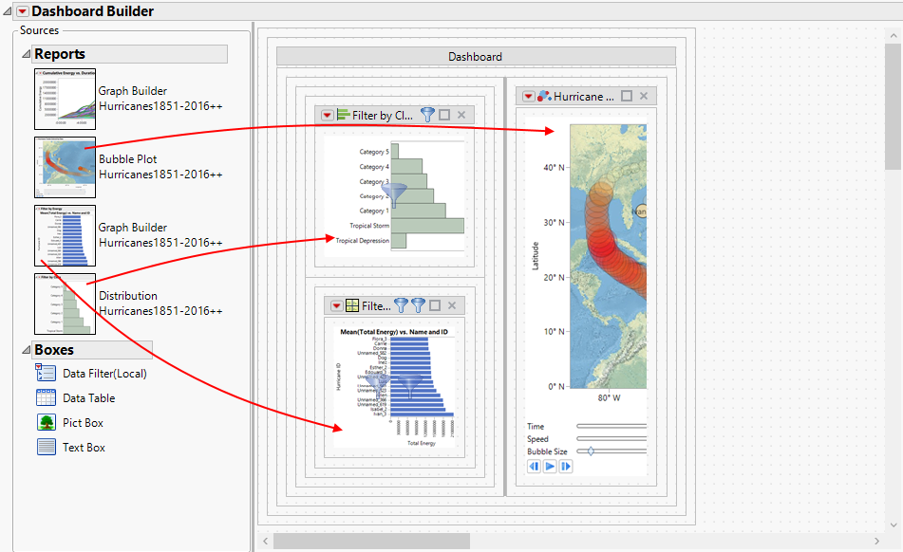Toggle the filter funnel on Filter by Cl... panel
903x552 pixels.
tap(427, 115)
